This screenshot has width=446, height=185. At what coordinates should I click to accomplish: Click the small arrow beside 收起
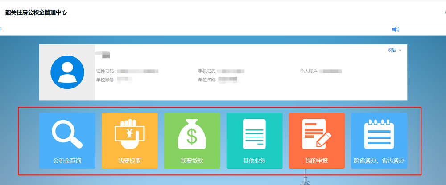tap(400, 51)
